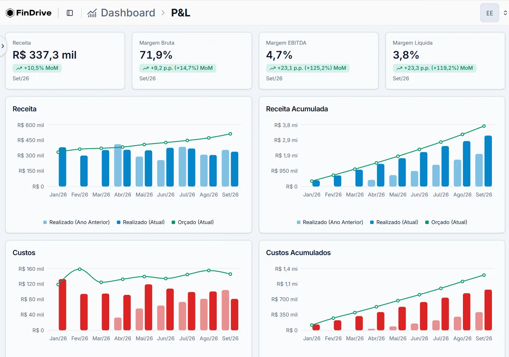Click the Dashboard chart icon
Viewport: 509px width, 357px height.
coord(92,13)
